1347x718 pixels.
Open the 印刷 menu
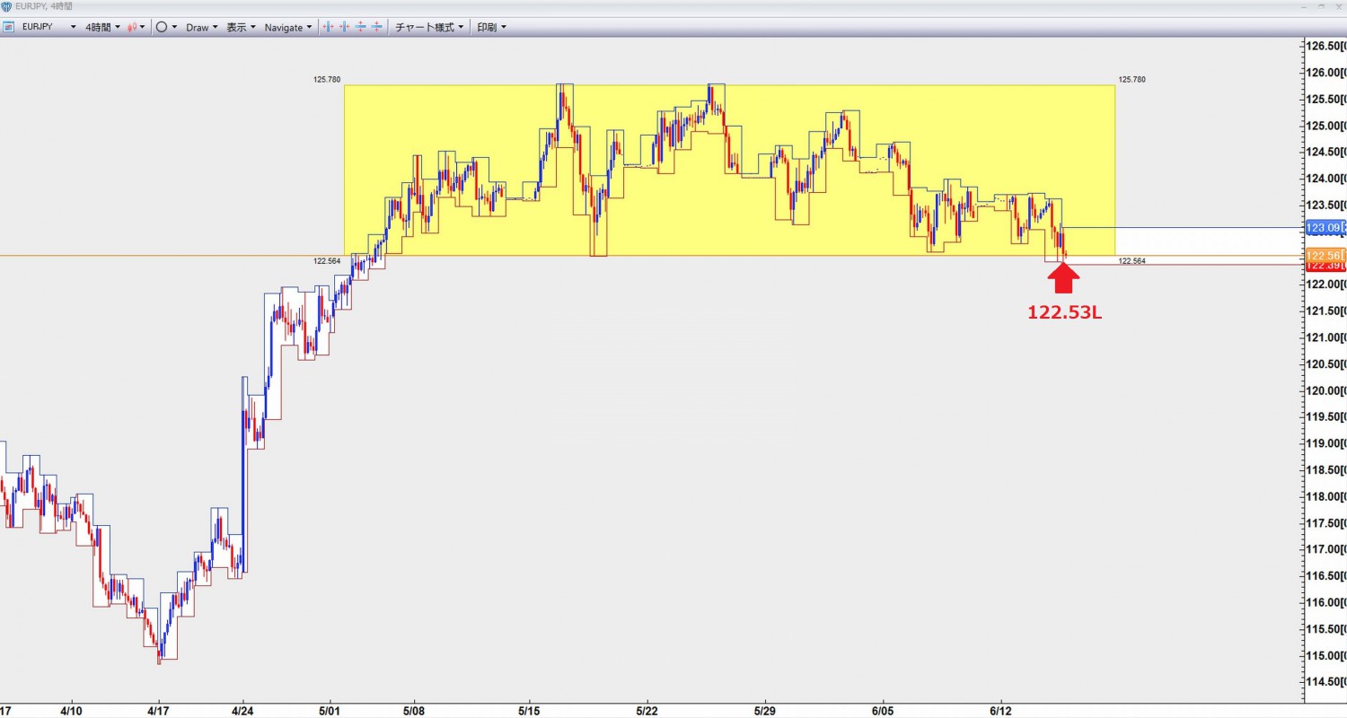pyautogui.click(x=491, y=27)
